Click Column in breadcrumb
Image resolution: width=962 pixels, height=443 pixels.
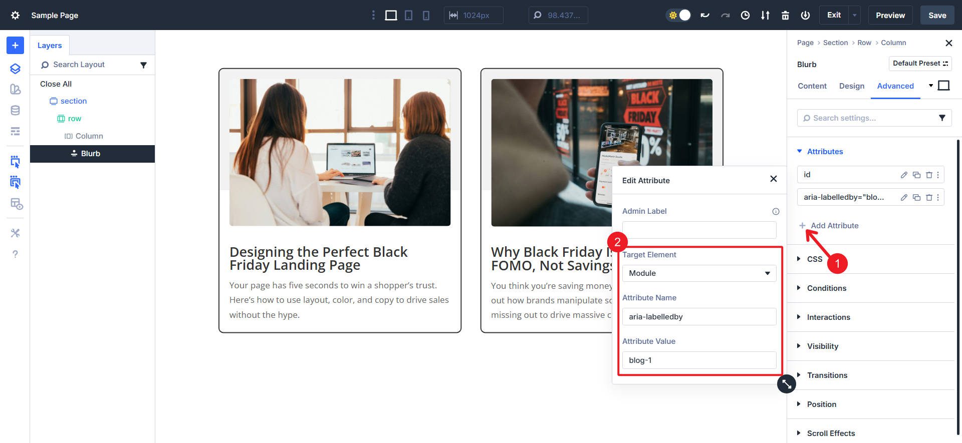click(893, 43)
